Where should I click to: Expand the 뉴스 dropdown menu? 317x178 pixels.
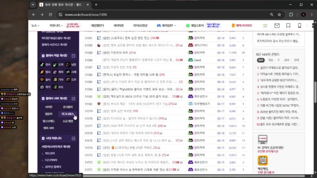coord(36,26)
